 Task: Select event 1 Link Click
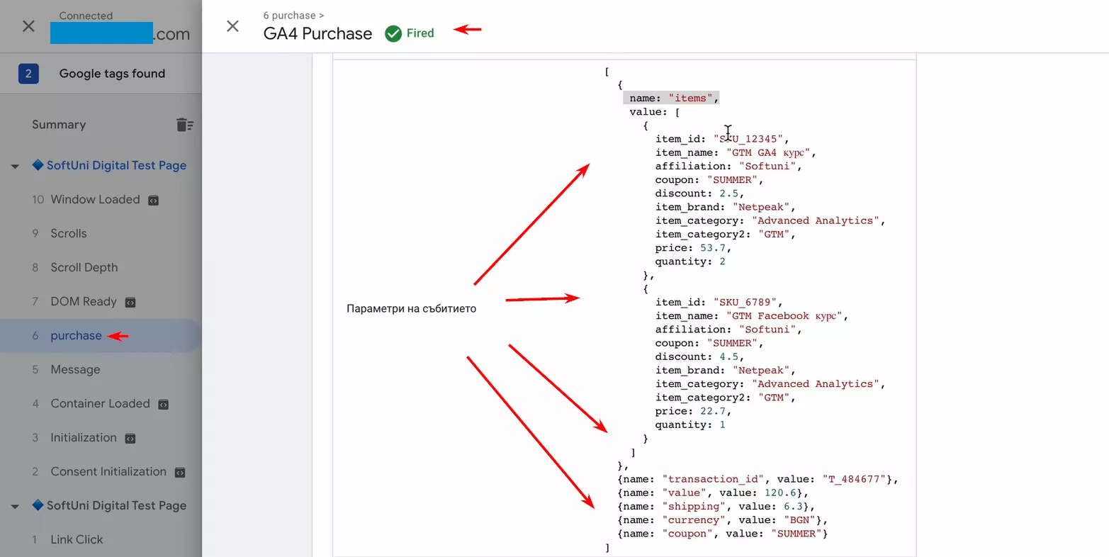[x=77, y=540]
